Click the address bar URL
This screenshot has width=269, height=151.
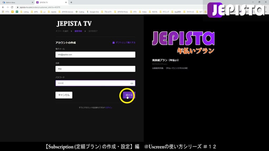pos(40,7)
